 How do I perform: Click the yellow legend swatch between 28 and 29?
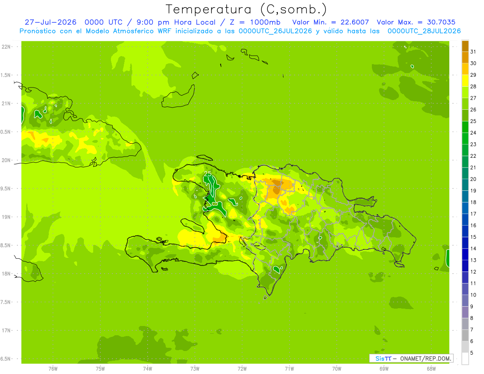coord(465,81)
